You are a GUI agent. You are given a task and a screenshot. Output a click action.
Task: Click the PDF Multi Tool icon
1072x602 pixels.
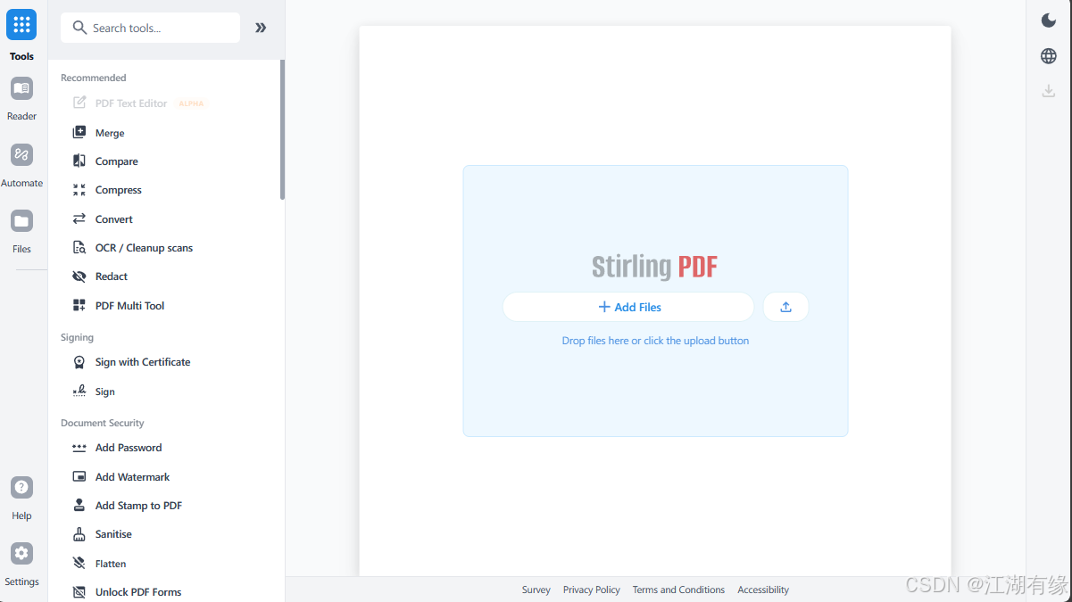[79, 305]
